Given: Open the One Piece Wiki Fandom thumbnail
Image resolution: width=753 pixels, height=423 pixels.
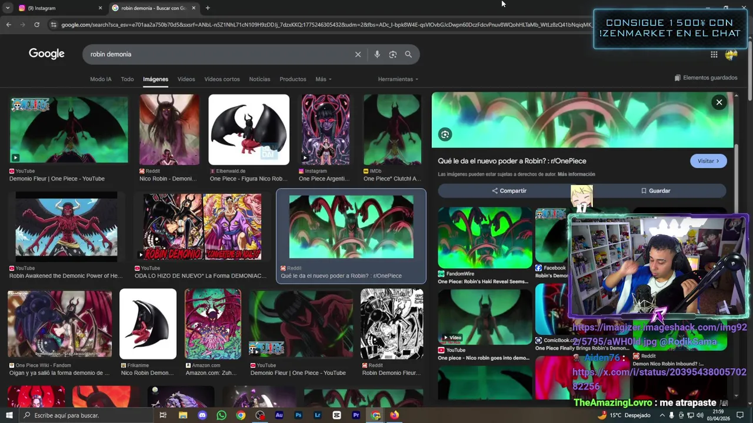Looking at the screenshot, I should coord(59,324).
